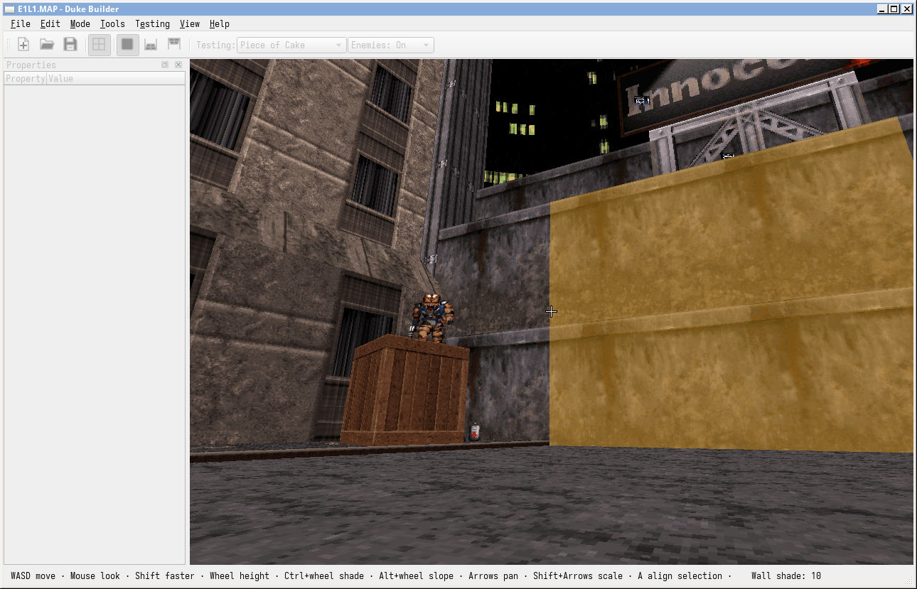Toggle the grid view toolbar button
Image resolution: width=917 pixels, height=589 pixels.
pyautogui.click(x=99, y=45)
